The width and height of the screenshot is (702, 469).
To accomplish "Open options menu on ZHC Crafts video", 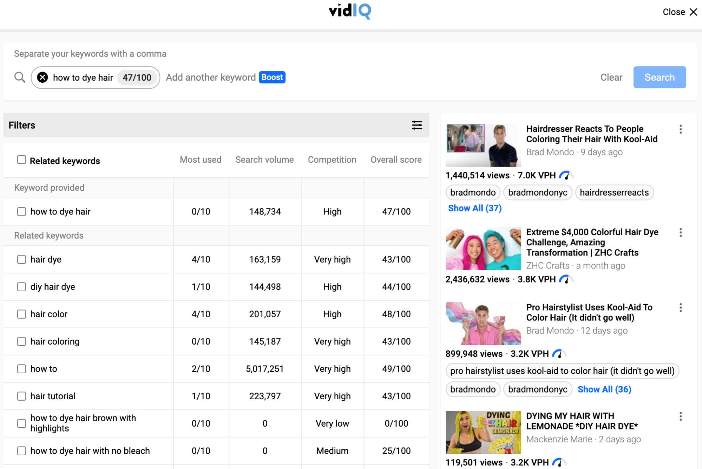I will pyautogui.click(x=681, y=232).
